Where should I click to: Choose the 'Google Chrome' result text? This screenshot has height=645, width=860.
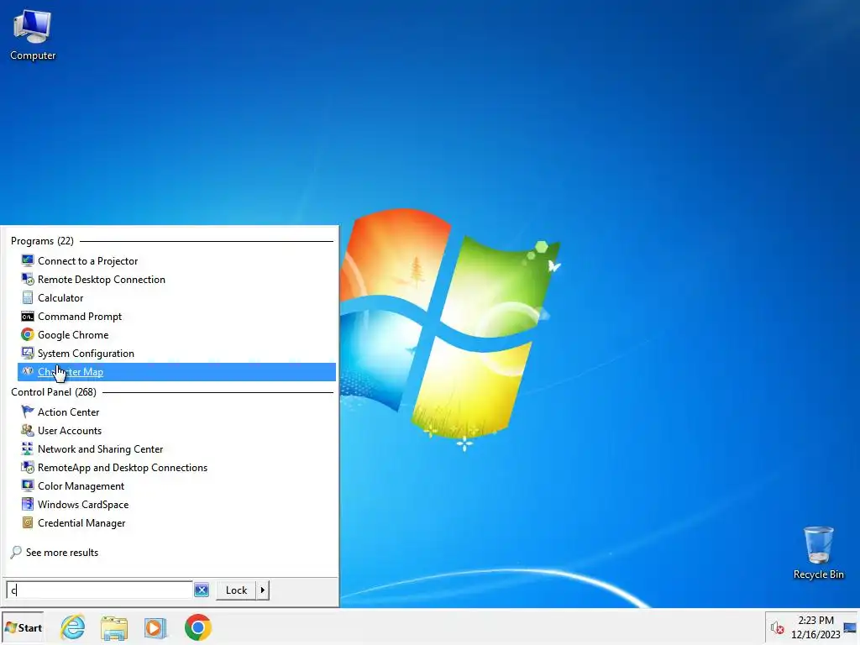[x=73, y=334]
